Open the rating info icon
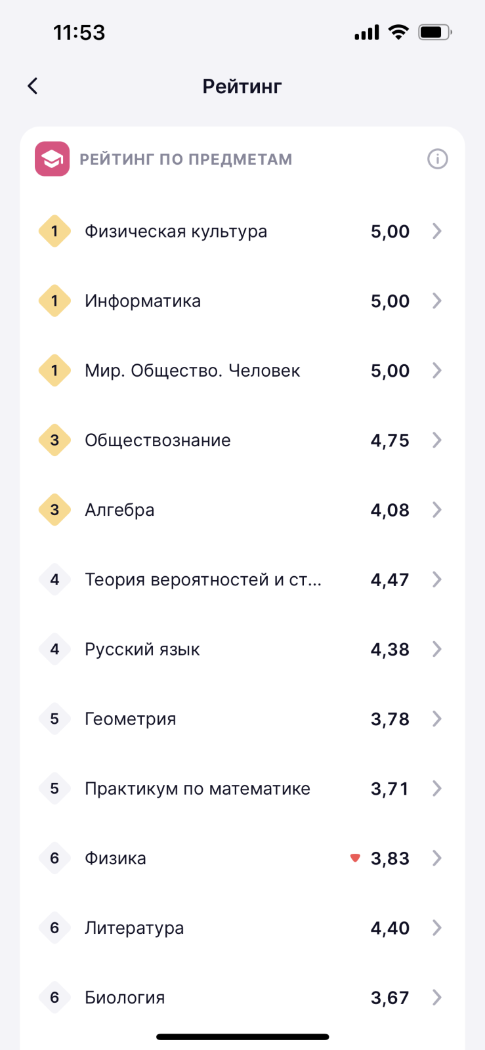The width and height of the screenshot is (485, 1050). pyautogui.click(x=437, y=159)
